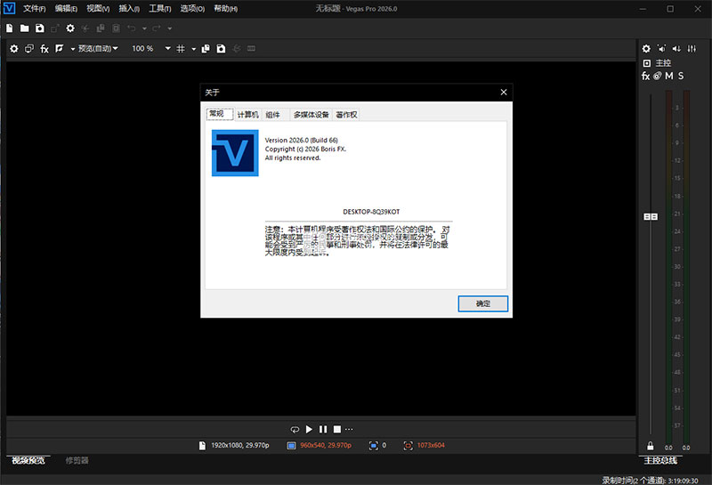Pause playback in the transport bar

point(323,429)
